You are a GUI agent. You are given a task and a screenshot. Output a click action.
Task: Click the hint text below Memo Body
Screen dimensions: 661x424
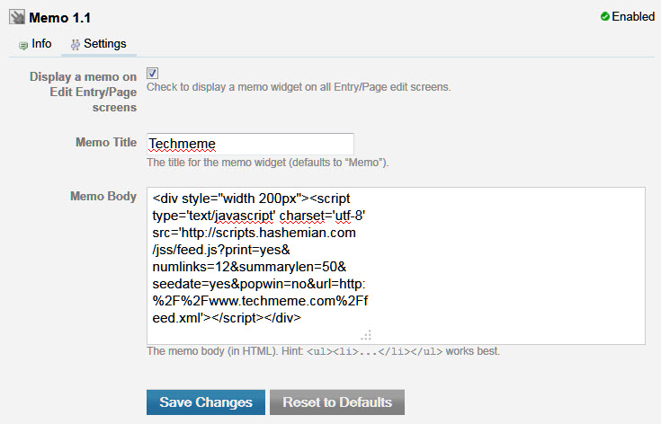click(322, 351)
